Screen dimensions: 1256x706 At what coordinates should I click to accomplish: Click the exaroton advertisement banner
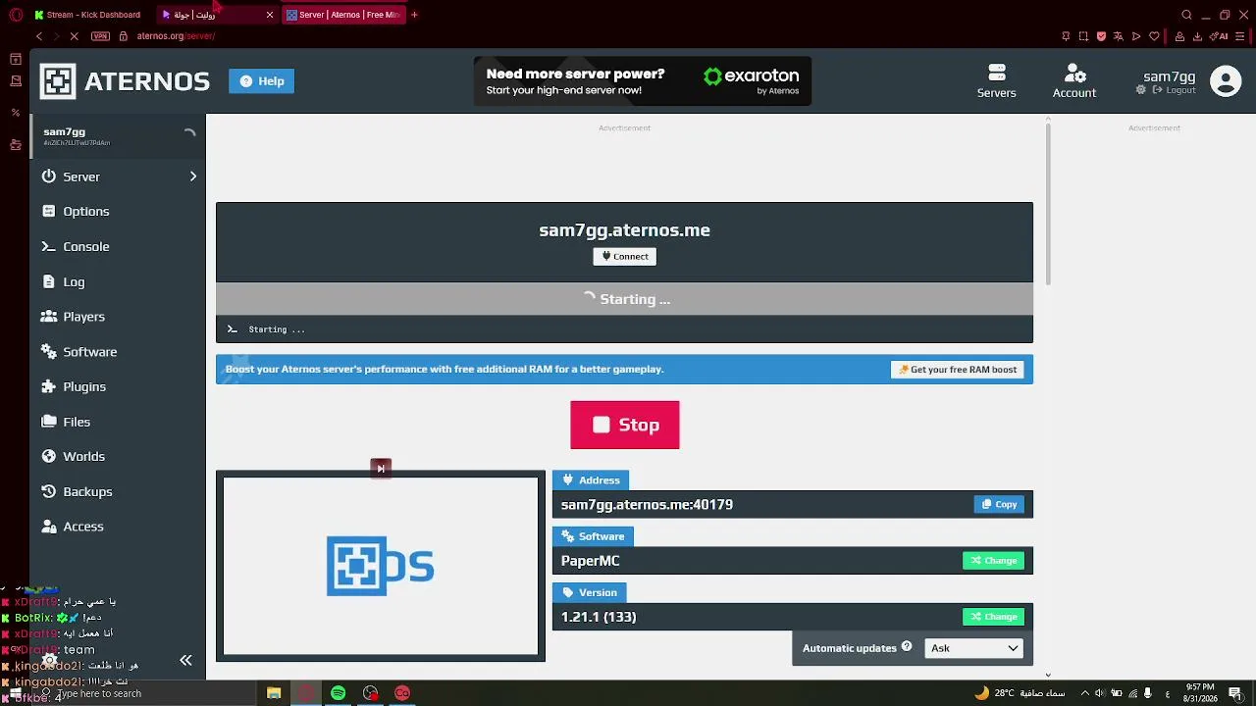[643, 81]
